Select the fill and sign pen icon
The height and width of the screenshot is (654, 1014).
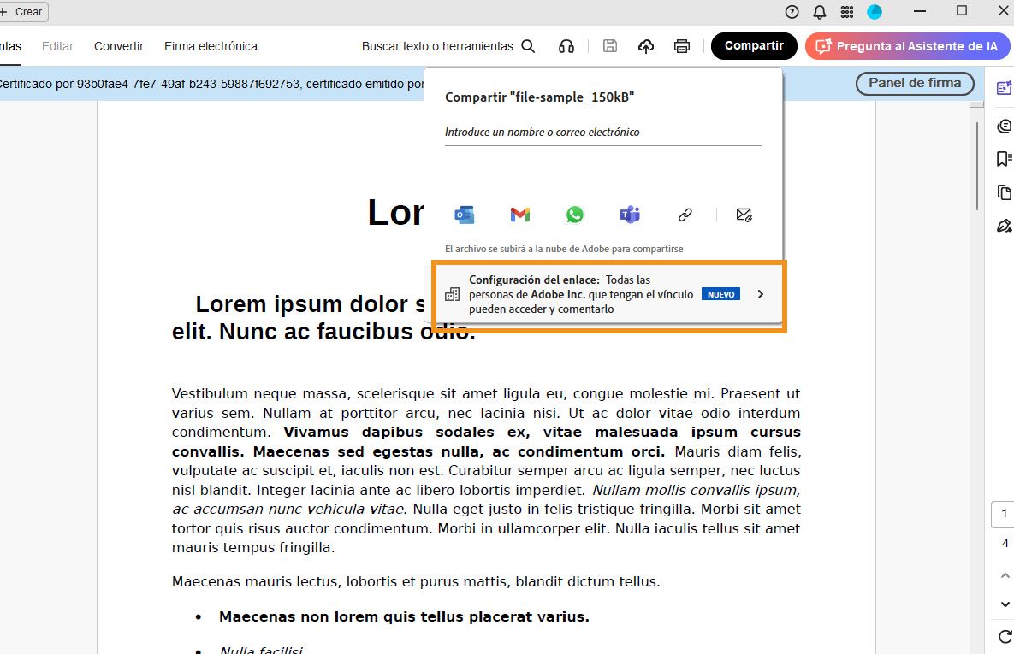[1003, 225]
